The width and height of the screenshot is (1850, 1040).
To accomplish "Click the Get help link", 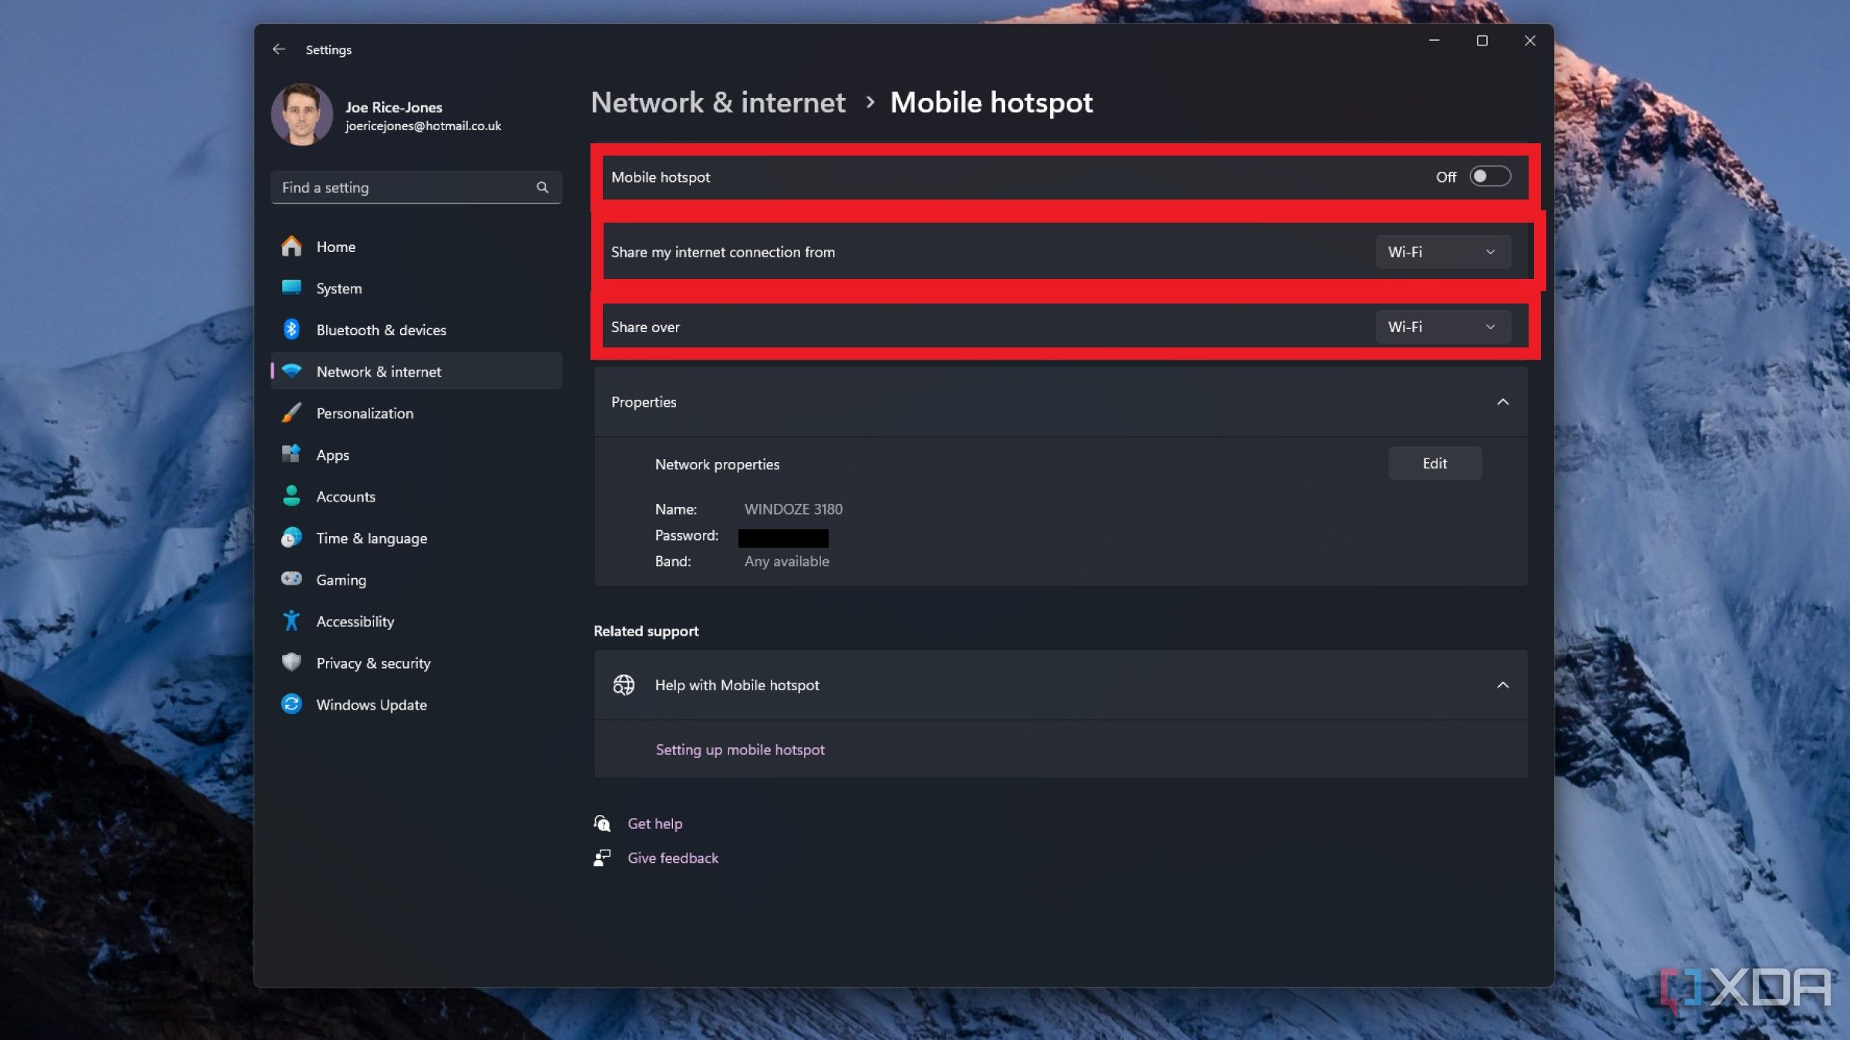I will (654, 823).
